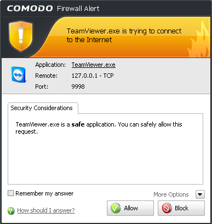Click the COMODO logo in title bar
212x224 pixels.
click(30, 8)
